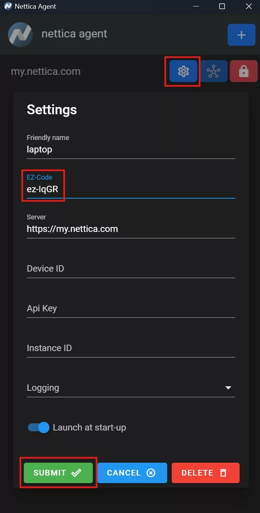The image size is (260, 513).
Task: Cancel the settings changes
Action: [132, 473]
